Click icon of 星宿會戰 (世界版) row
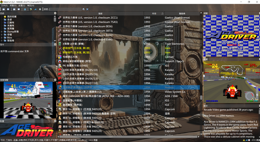Viewport: 260px width, 142px height. [x=60, y=105]
